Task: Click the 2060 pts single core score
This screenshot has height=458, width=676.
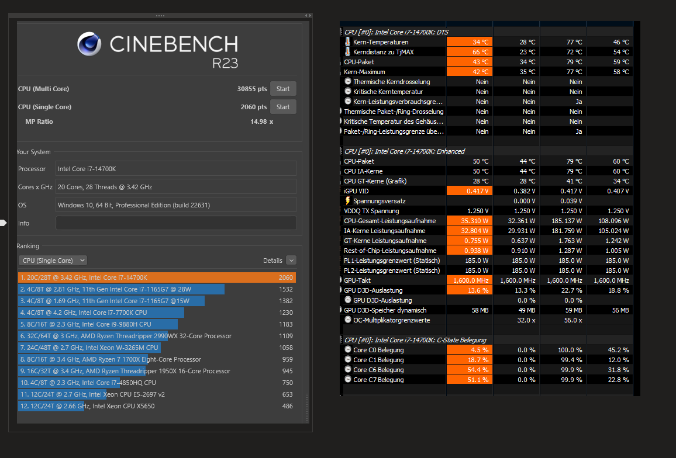Action: pyautogui.click(x=254, y=107)
